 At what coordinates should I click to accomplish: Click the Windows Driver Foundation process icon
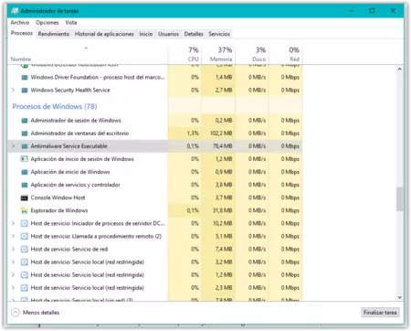[25, 78]
